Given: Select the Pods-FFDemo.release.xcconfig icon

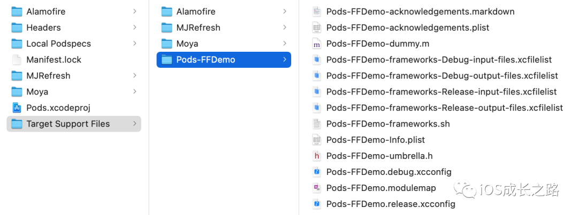Looking at the screenshot, I should 316,204.
